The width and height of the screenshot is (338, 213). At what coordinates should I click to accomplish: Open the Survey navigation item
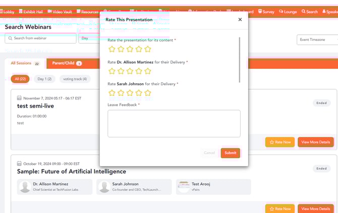(x=266, y=12)
